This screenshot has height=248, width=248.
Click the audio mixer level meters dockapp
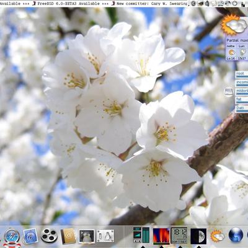coord(141,235)
